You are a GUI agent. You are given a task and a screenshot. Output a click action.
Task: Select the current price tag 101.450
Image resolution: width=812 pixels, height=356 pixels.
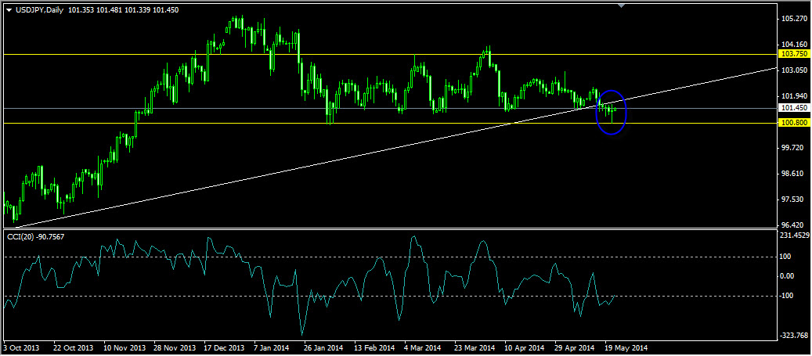[x=795, y=108]
